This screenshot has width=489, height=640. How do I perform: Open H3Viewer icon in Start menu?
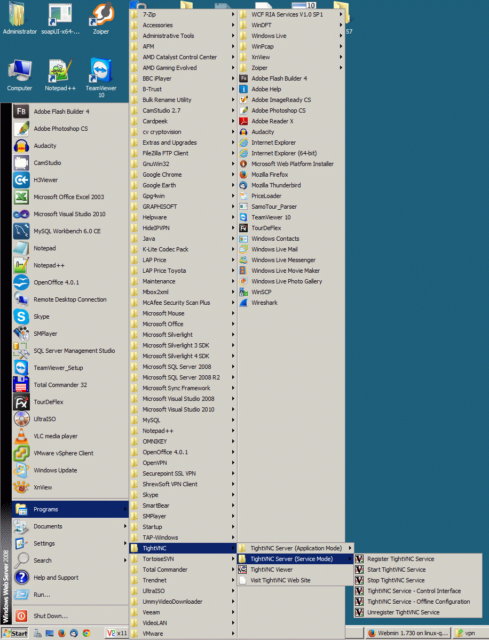[21, 180]
